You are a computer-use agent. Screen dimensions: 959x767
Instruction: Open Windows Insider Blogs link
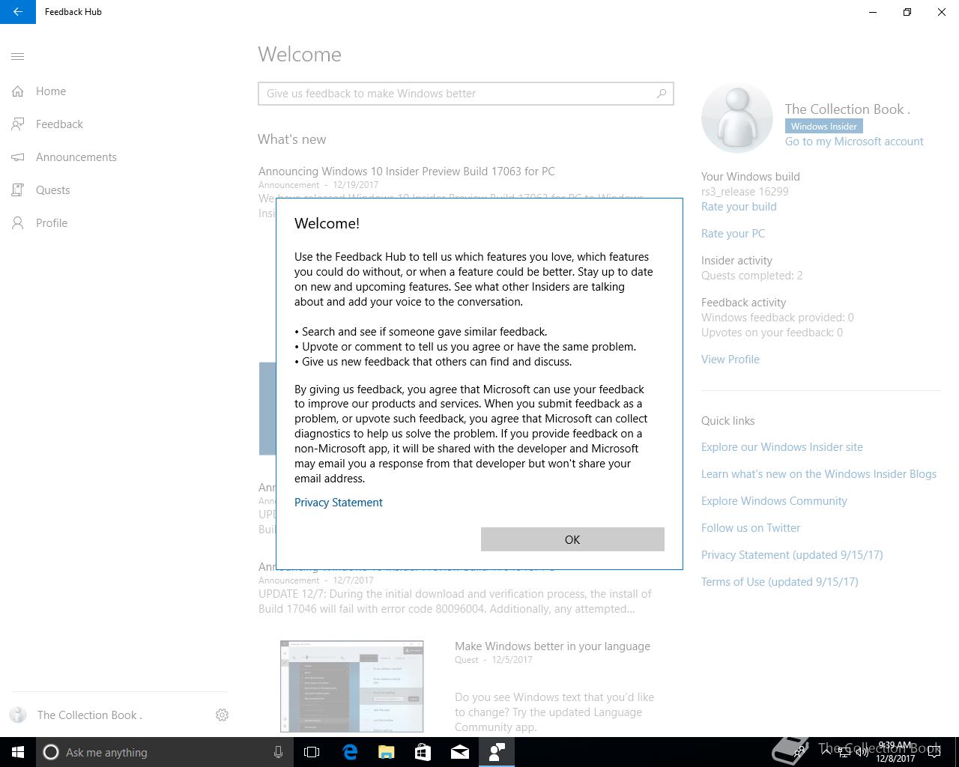tap(819, 474)
